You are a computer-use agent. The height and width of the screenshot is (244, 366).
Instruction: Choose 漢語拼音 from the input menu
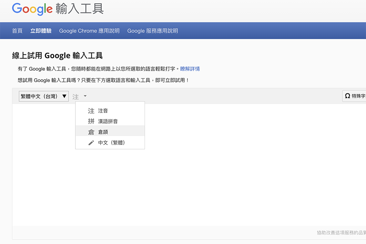tap(108, 121)
